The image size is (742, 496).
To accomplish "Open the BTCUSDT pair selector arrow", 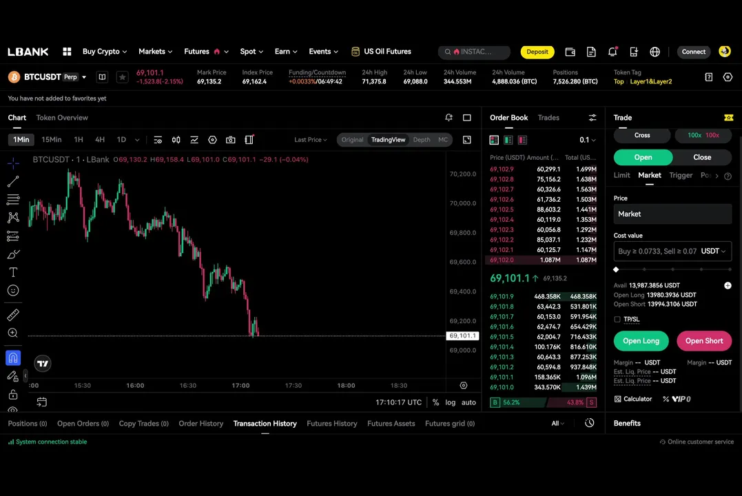I will pos(84,77).
